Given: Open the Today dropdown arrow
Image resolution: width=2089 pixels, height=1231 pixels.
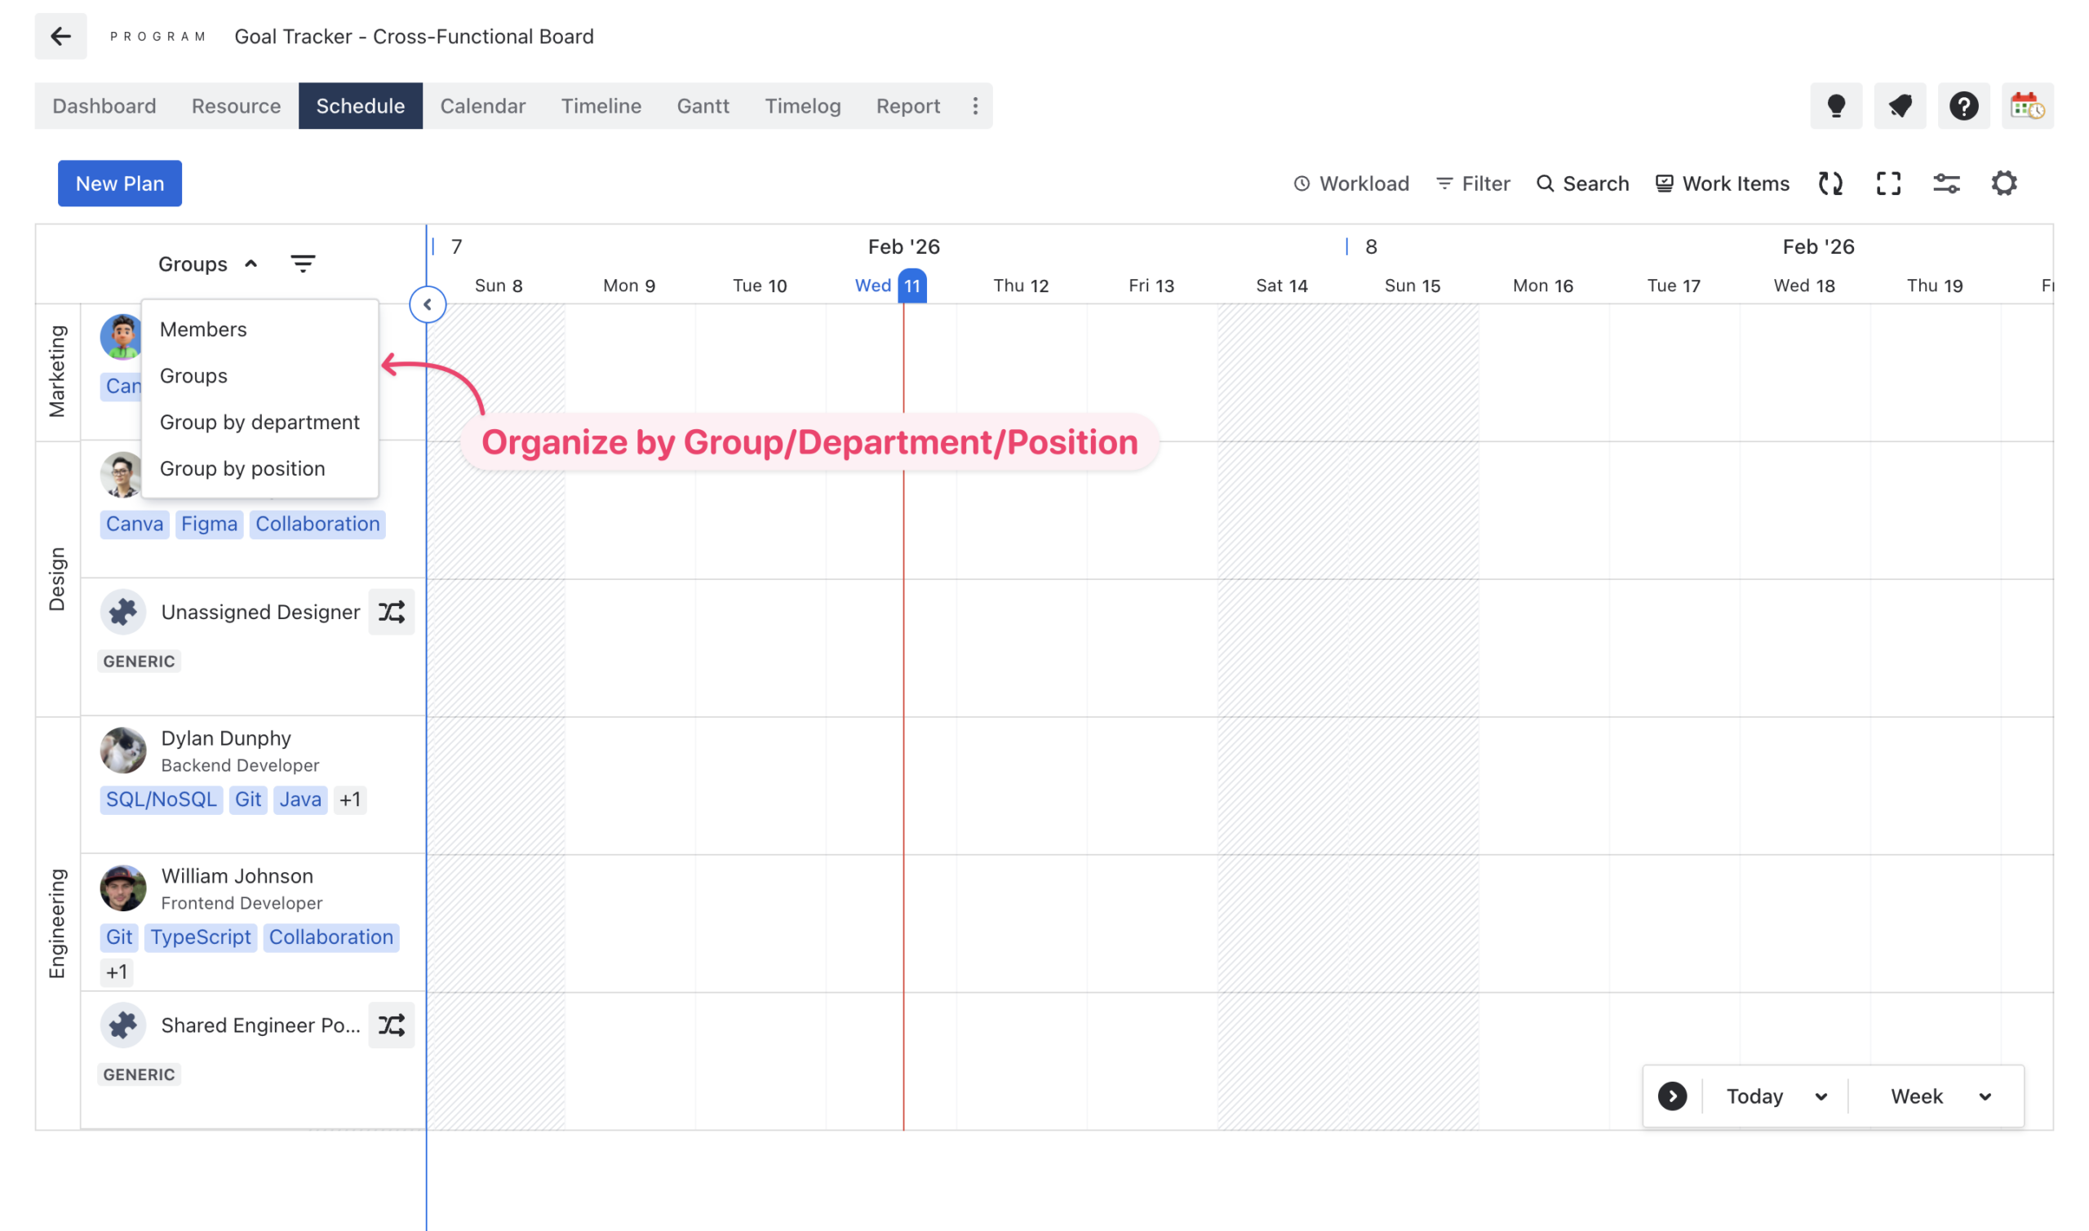Looking at the screenshot, I should [1821, 1096].
